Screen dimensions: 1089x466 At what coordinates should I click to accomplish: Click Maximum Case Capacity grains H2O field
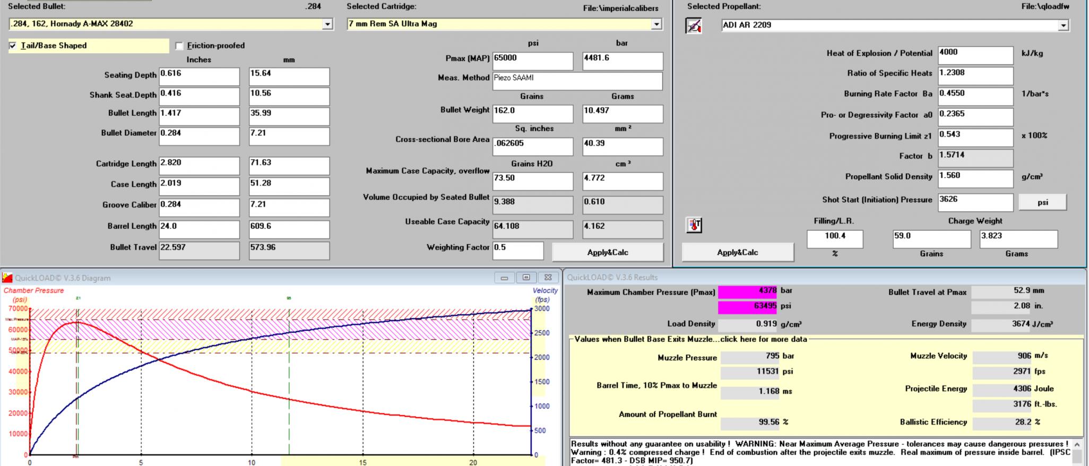[x=533, y=181]
